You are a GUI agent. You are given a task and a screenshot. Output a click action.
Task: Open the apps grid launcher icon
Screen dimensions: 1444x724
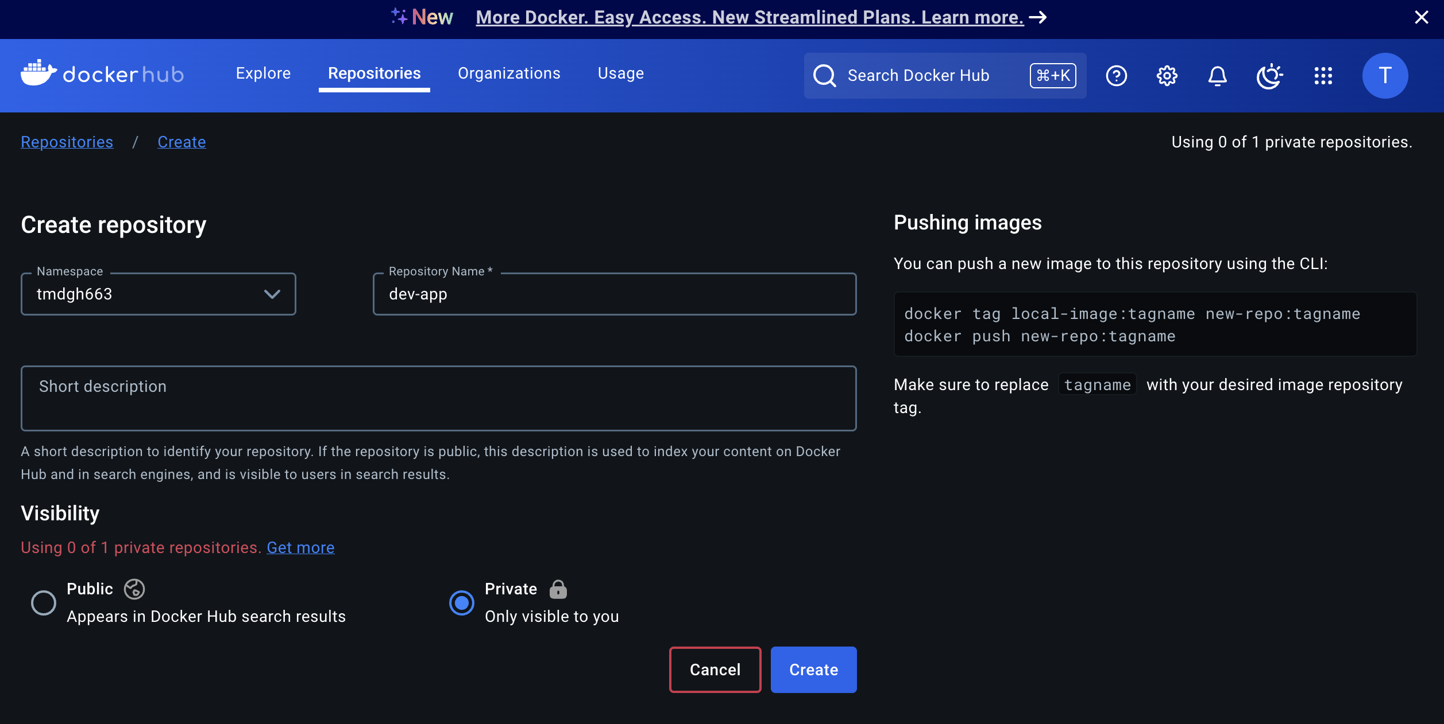click(1323, 76)
